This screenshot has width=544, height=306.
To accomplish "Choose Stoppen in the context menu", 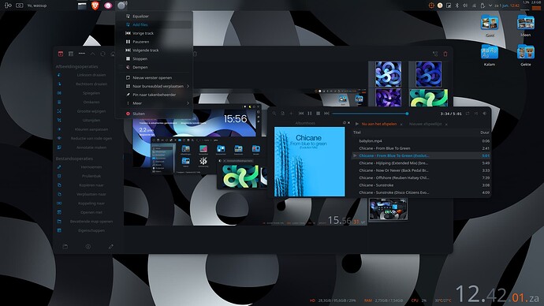I will pyautogui.click(x=154, y=58).
